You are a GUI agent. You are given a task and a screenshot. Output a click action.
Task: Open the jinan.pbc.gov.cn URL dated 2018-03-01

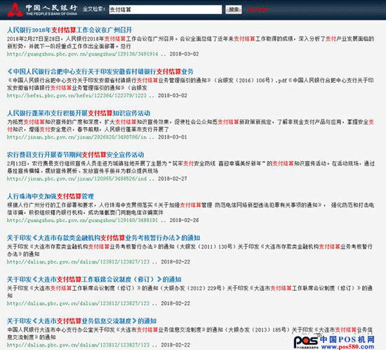(76, 137)
